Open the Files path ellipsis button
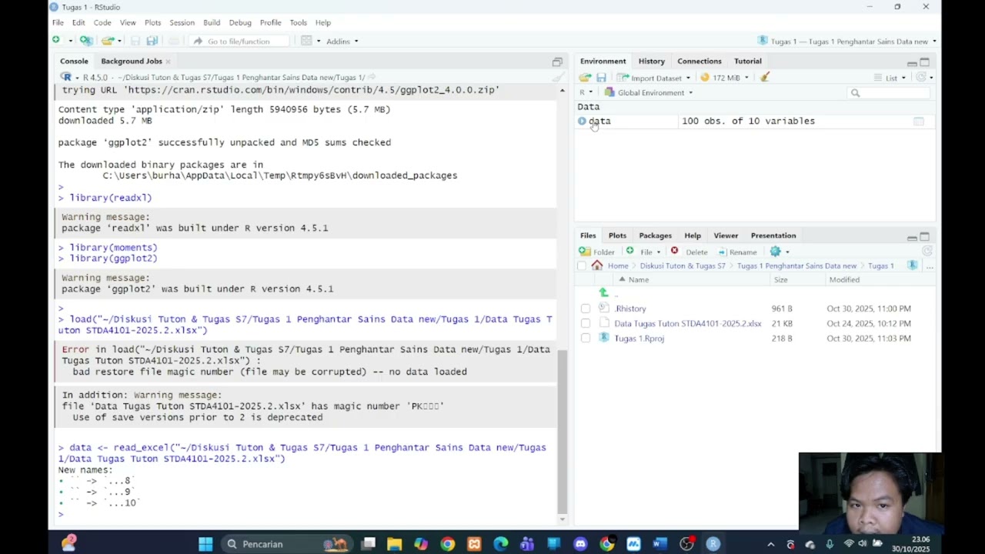The image size is (985, 554). pos(930,266)
